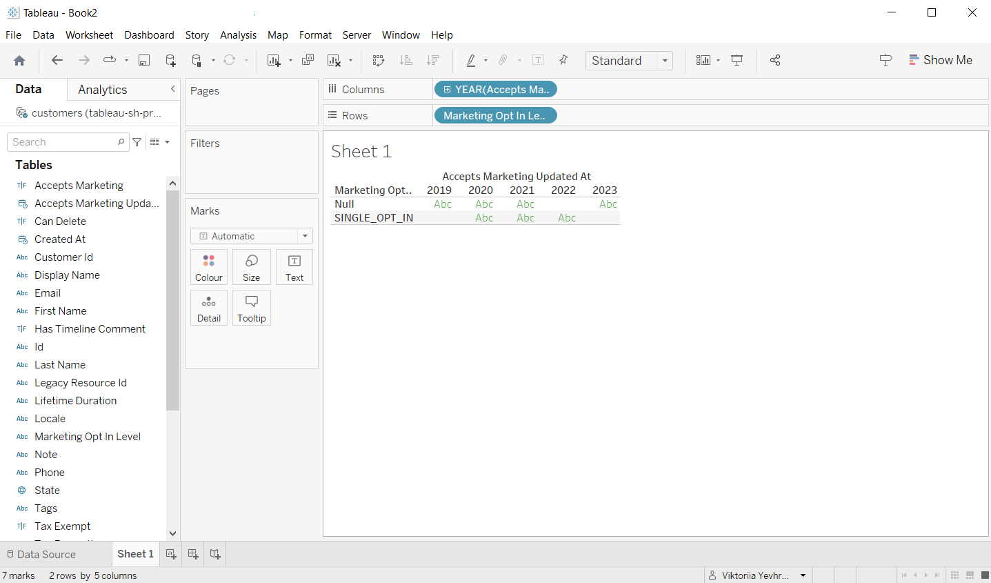The image size is (991, 583).
Task: Click the Save icon in the toolbar
Action: point(143,60)
